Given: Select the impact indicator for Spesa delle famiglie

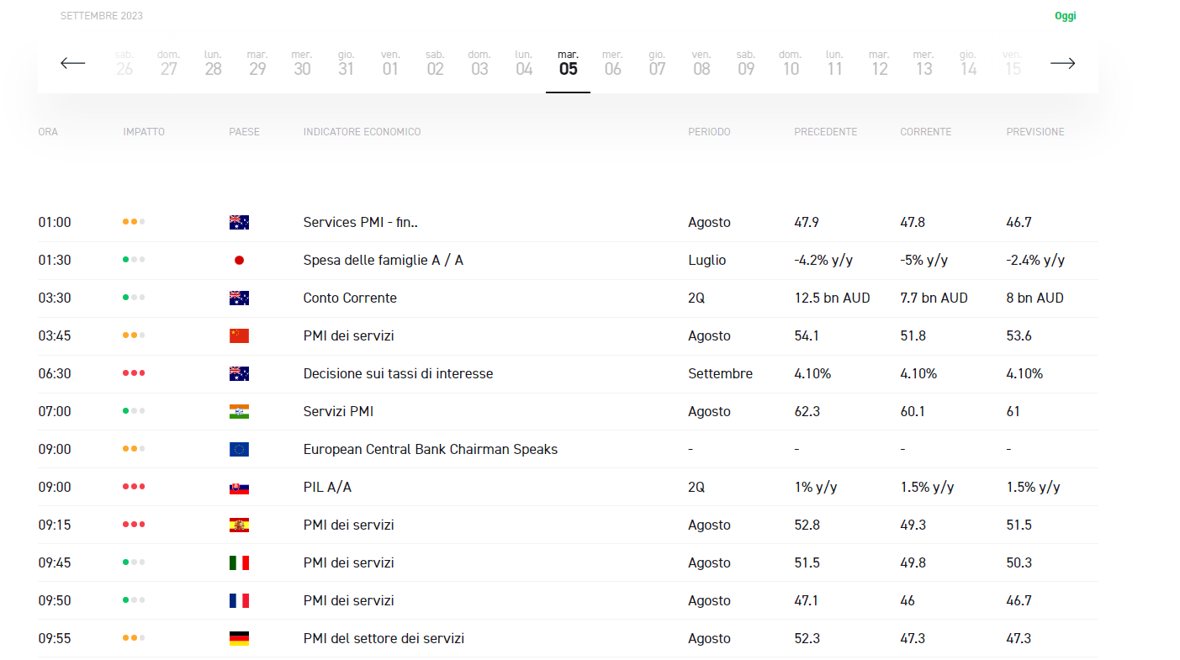Looking at the screenshot, I should pos(133,260).
